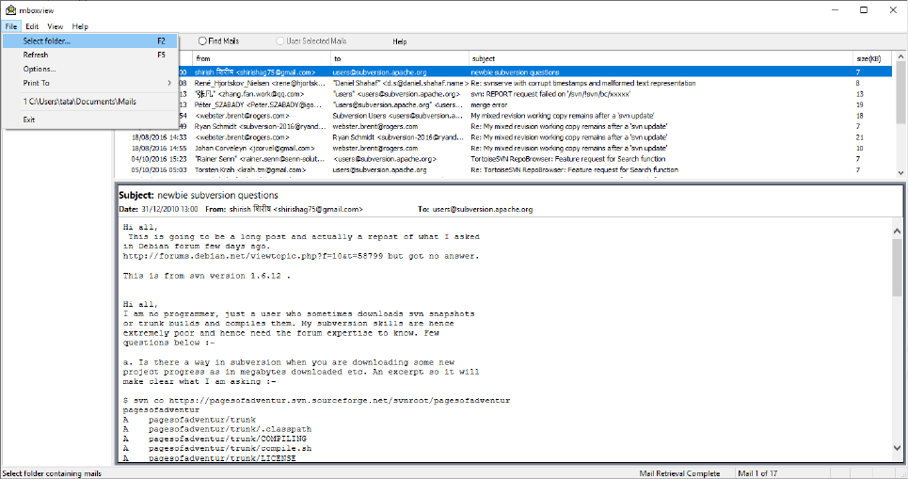Sort mails by the to column header
The width and height of the screenshot is (908, 479).
[400, 58]
